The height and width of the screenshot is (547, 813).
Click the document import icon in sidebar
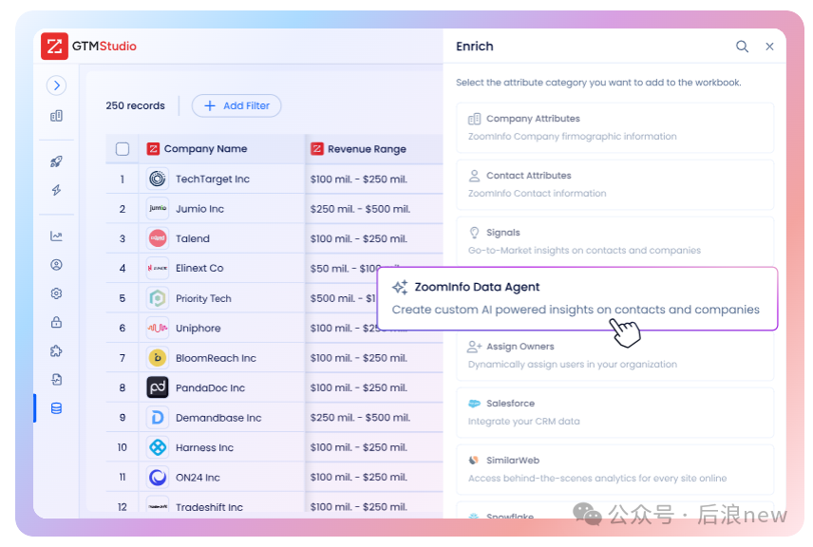[x=57, y=380]
